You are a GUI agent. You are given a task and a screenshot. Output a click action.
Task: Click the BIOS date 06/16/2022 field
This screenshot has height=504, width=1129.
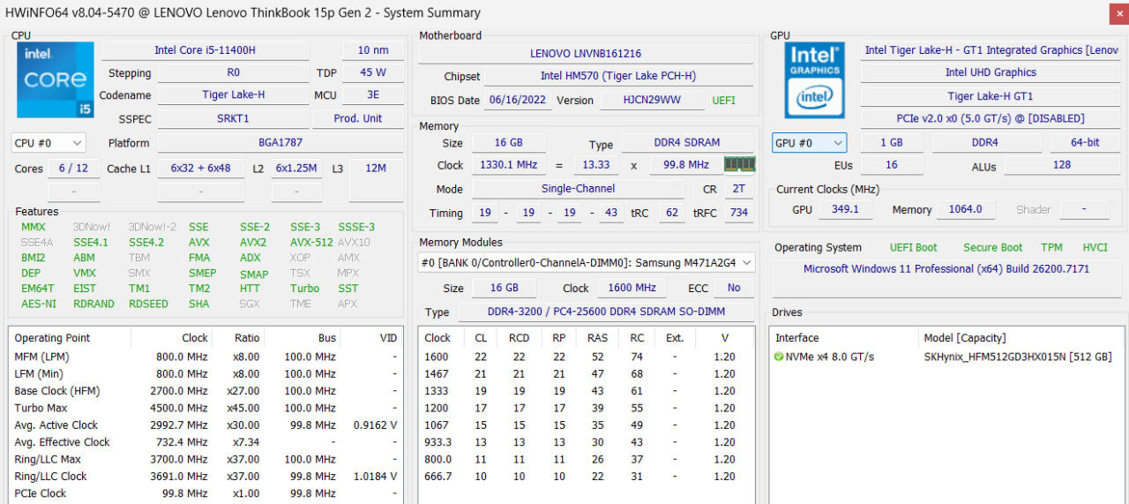(x=520, y=101)
